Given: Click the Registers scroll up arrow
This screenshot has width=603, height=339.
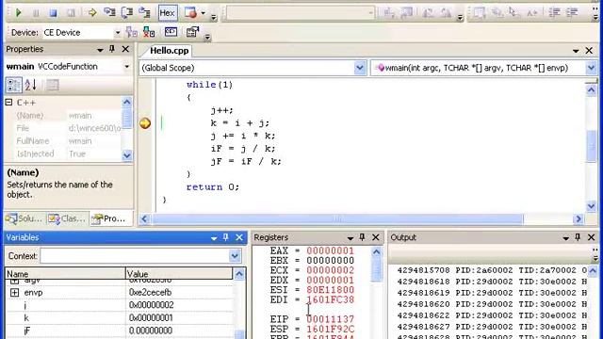Looking at the screenshot, I should (376, 252).
